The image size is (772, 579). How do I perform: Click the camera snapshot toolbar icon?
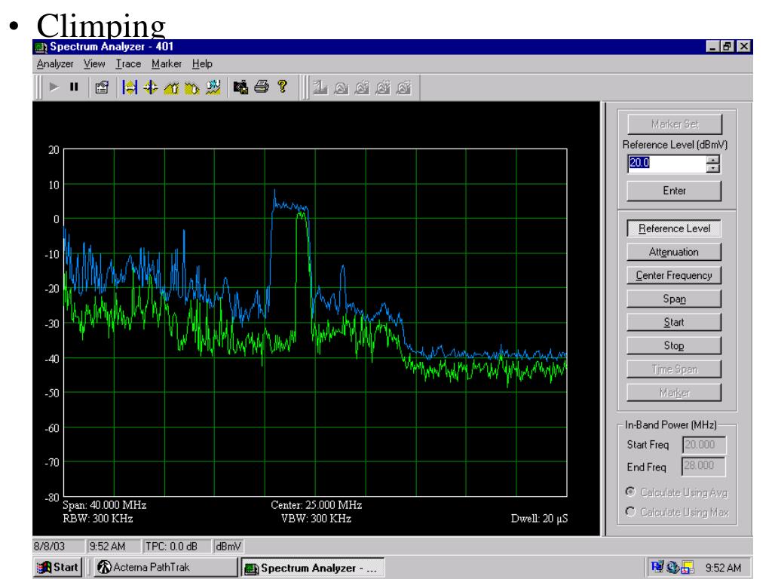coord(240,87)
